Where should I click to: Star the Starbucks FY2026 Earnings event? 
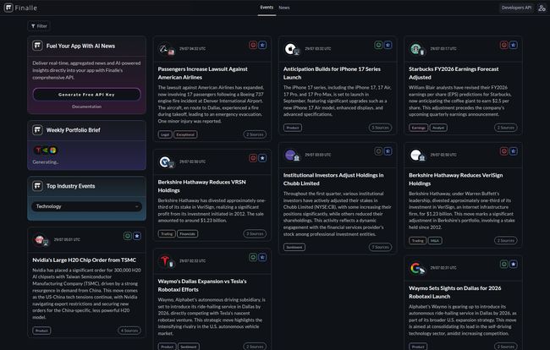tap(514, 45)
